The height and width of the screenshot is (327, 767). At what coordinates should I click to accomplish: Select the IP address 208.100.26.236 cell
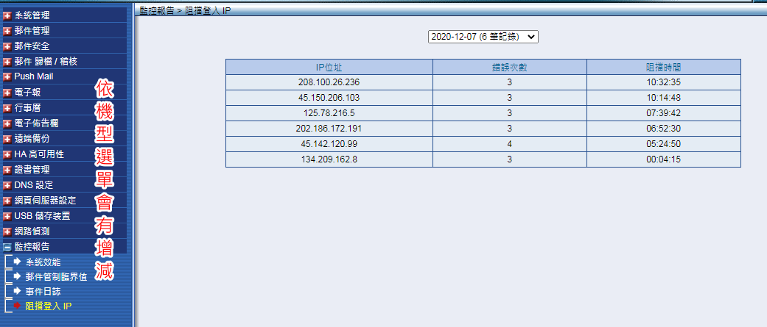click(329, 82)
